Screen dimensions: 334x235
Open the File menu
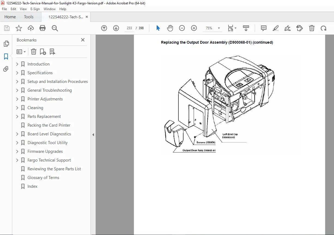click(4, 9)
